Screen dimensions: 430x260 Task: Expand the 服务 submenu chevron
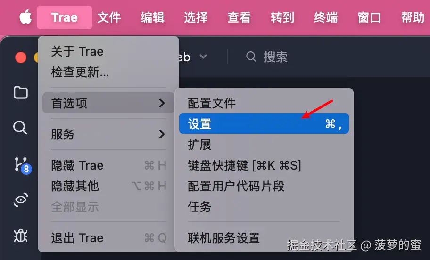[x=162, y=134]
